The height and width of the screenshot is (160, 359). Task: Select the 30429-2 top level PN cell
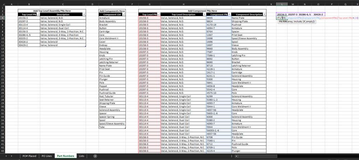point(29,45)
